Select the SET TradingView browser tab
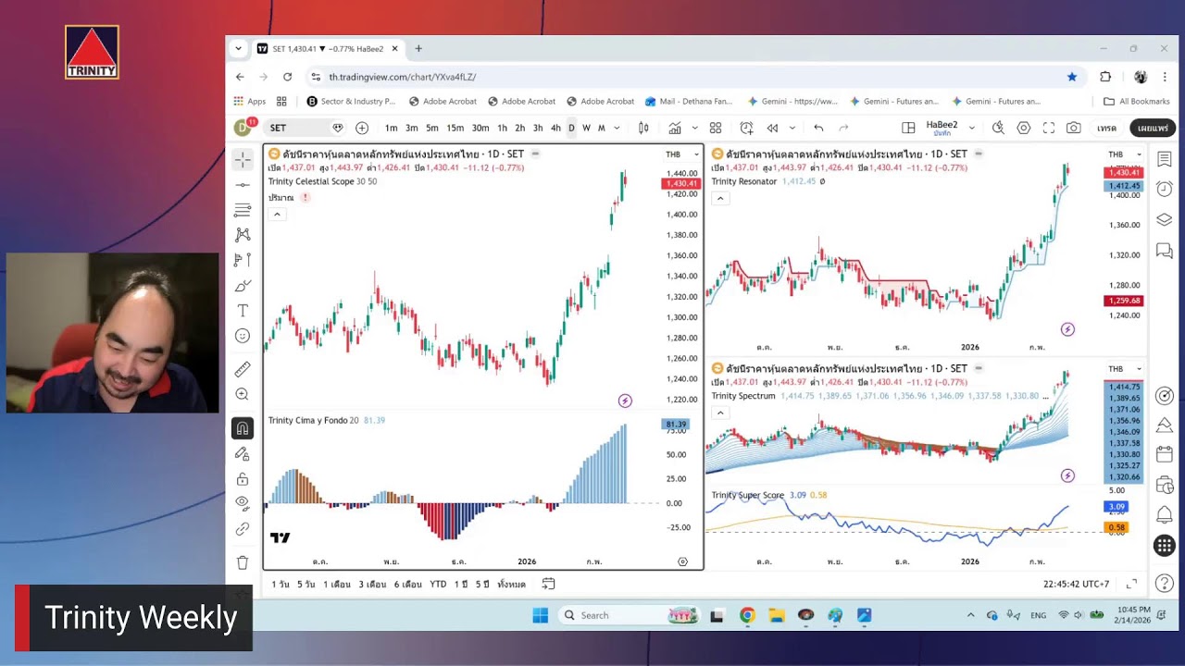The width and height of the screenshot is (1185, 666). (329, 49)
